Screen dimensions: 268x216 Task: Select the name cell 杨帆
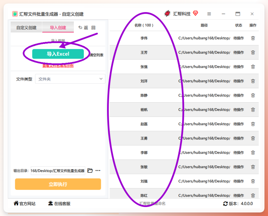pyautogui.click(x=144, y=110)
